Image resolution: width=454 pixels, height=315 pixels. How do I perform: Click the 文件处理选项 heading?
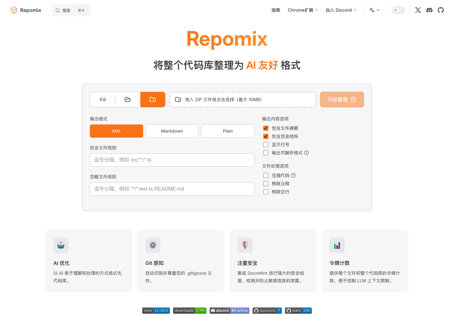pos(275,166)
